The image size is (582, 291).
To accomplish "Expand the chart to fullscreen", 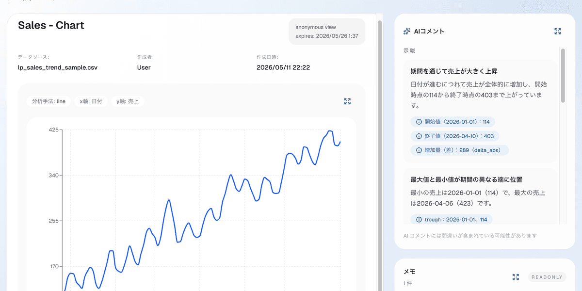I will [347, 101].
